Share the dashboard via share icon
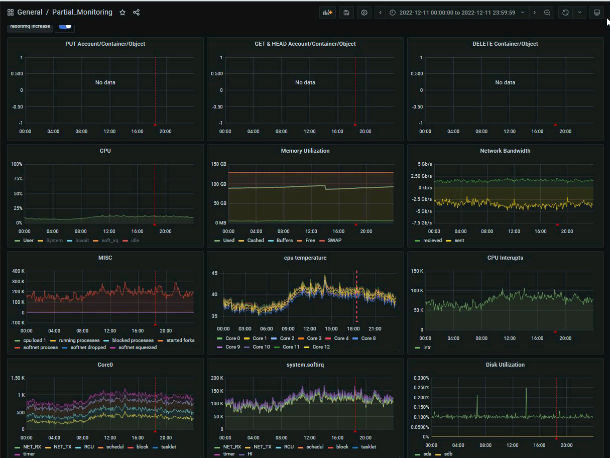 (137, 13)
